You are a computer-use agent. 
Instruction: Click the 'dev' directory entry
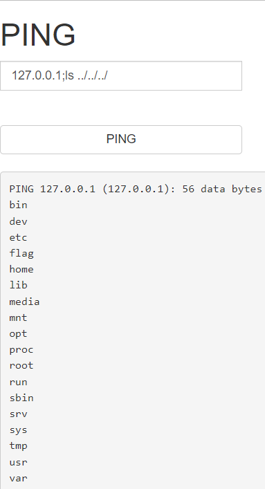pyautogui.click(x=19, y=221)
